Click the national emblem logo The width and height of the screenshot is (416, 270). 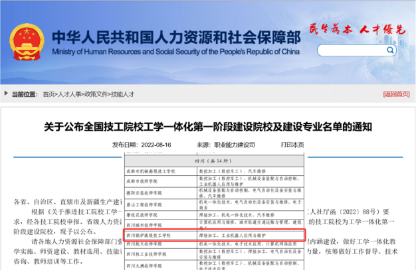(x=27, y=42)
